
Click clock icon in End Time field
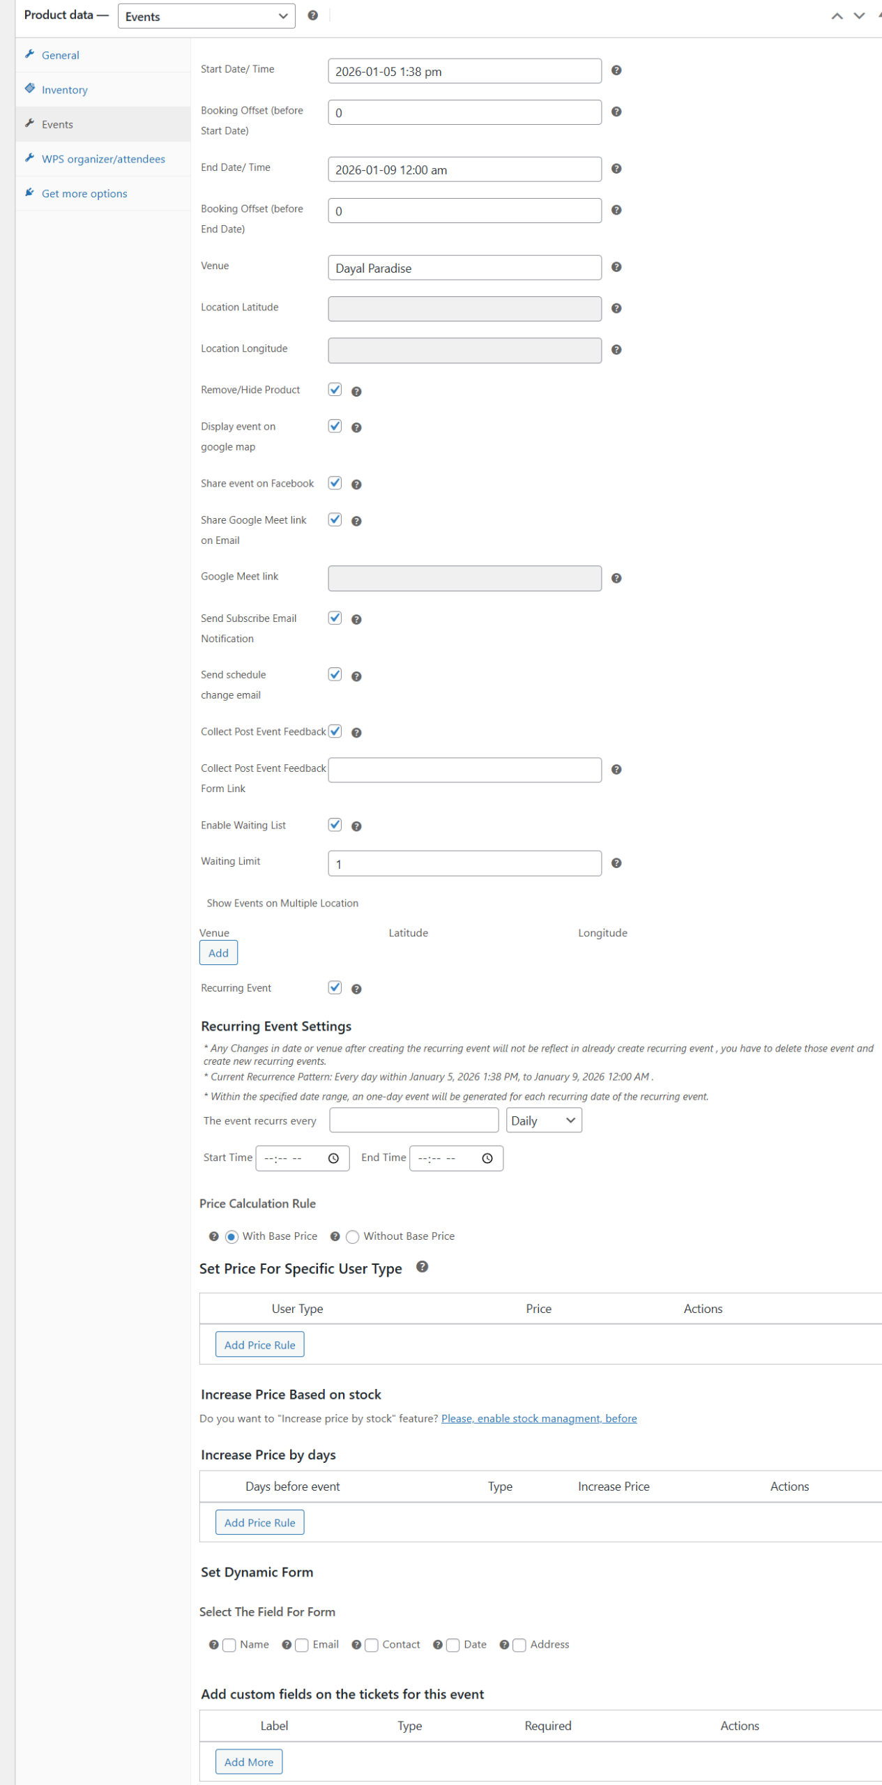(487, 1158)
